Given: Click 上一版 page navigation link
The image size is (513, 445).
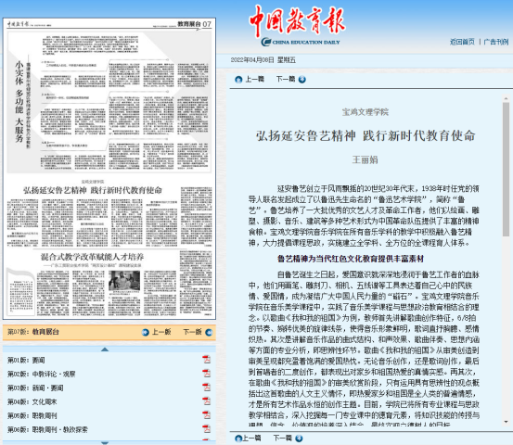Looking at the screenshot, I should (x=161, y=332).
